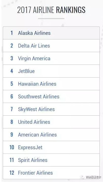Choose Southwest Airlines from the rankings
Viewport: 103px width, 182px height.
tap(51, 96)
